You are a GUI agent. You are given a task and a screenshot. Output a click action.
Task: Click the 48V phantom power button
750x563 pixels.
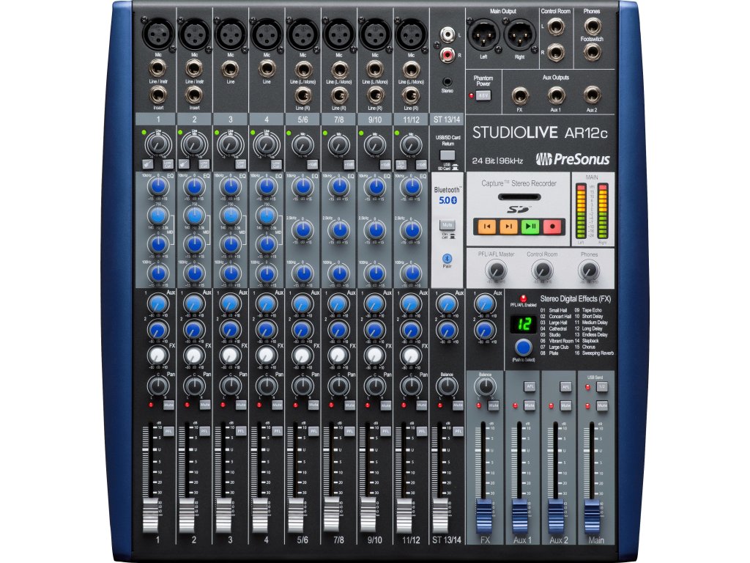(483, 95)
